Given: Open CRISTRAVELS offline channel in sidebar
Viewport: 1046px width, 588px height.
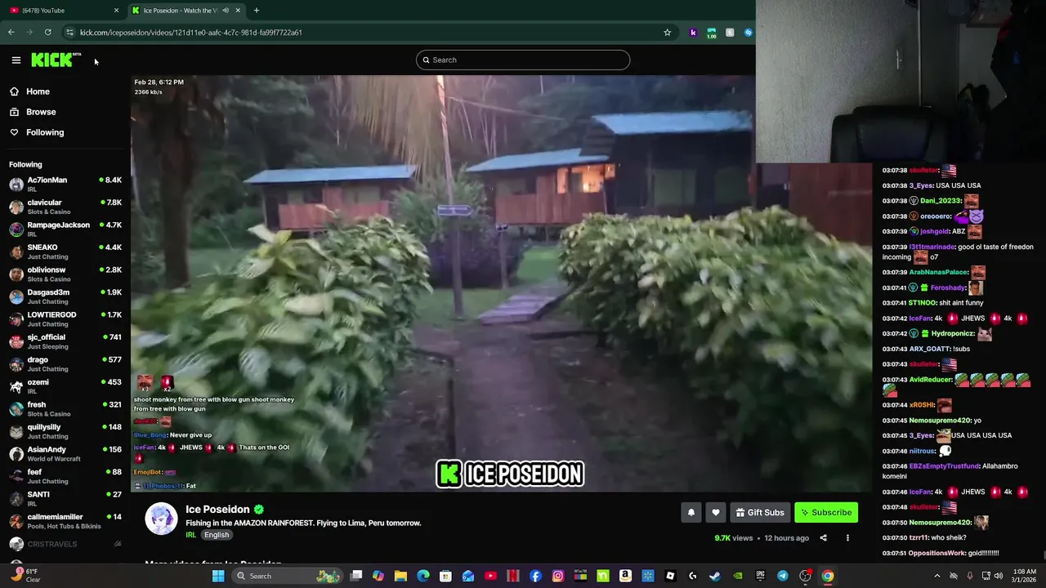Looking at the screenshot, I should coord(65,544).
